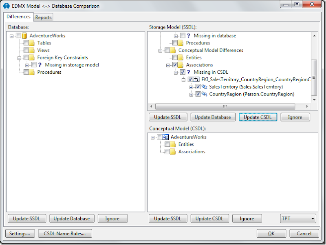Check the Tables checkbox in Database tree
Viewport: 326px width, 245px height.
(x=26, y=43)
